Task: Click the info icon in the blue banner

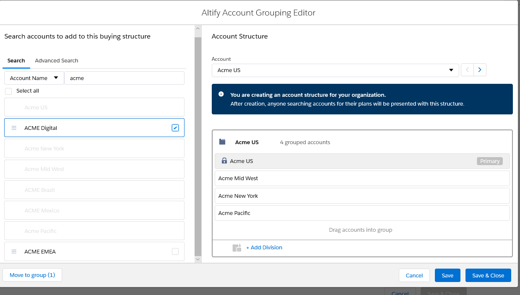Action: tap(221, 94)
